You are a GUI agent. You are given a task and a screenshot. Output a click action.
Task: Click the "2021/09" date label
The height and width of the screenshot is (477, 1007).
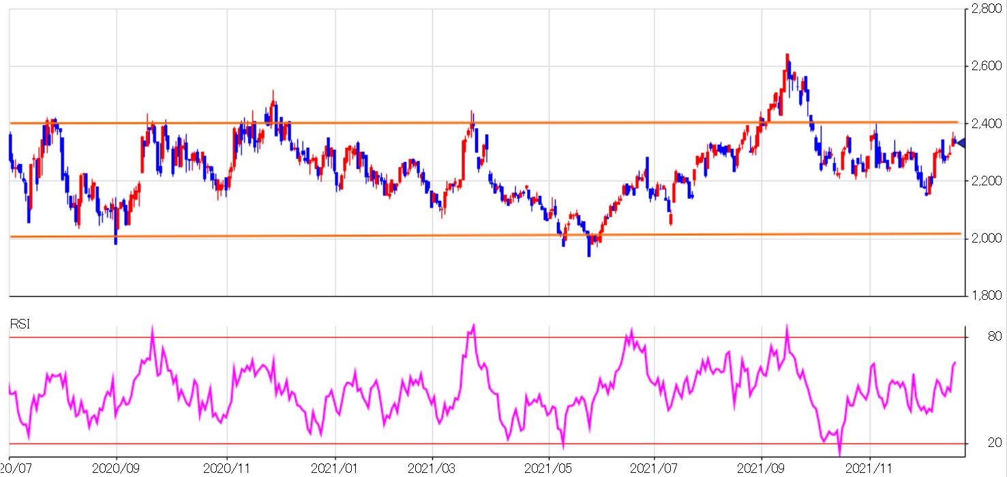[762, 469]
